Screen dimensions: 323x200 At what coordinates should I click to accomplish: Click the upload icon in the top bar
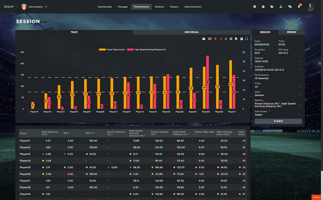click(281, 7)
